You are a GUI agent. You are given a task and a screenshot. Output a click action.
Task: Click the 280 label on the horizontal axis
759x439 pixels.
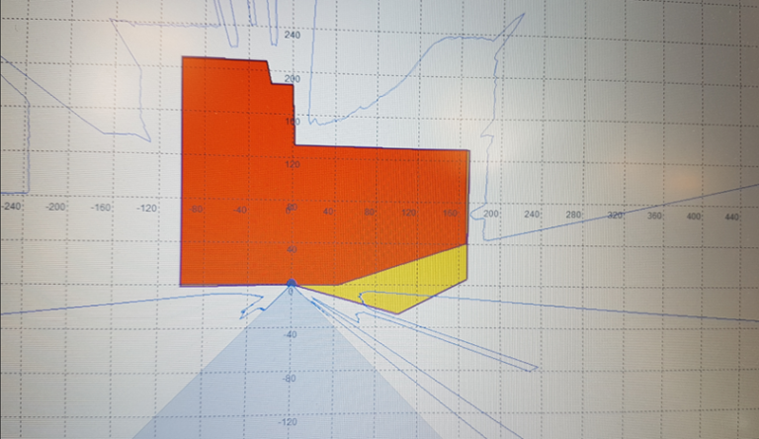[x=575, y=214]
